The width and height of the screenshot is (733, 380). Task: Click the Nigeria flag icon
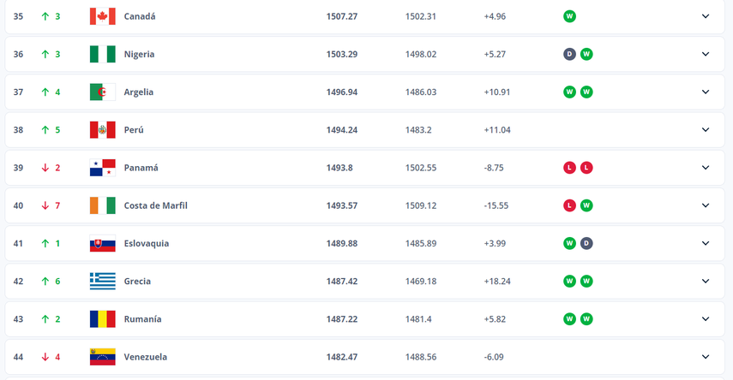[x=102, y=54]
